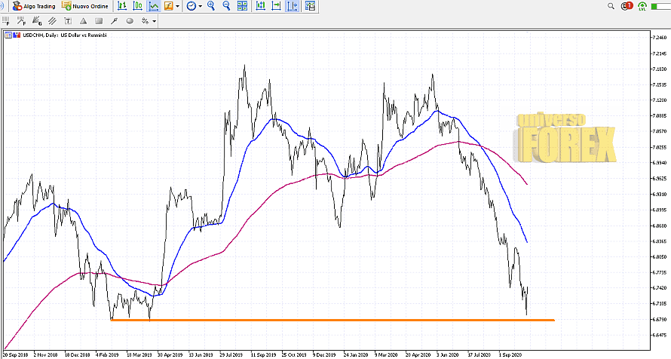Open search with magnifier icon

pyautogui.click(x=609, y=6)
